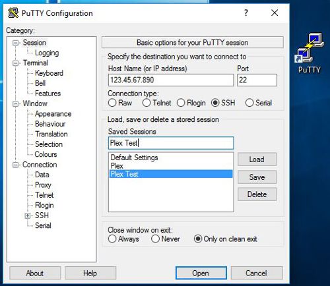This screenshot has height=286, width=330.
Task: Open the PuTTY desktop shortcut icon
Action: [x=310, y=53]
